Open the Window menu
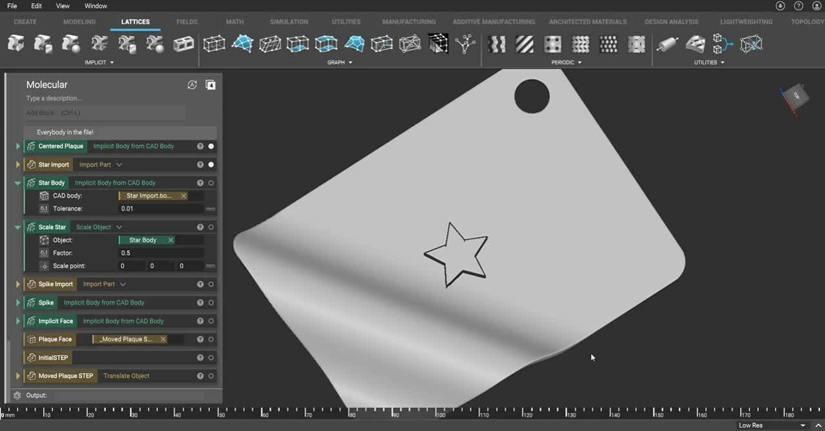 (96, 6)
